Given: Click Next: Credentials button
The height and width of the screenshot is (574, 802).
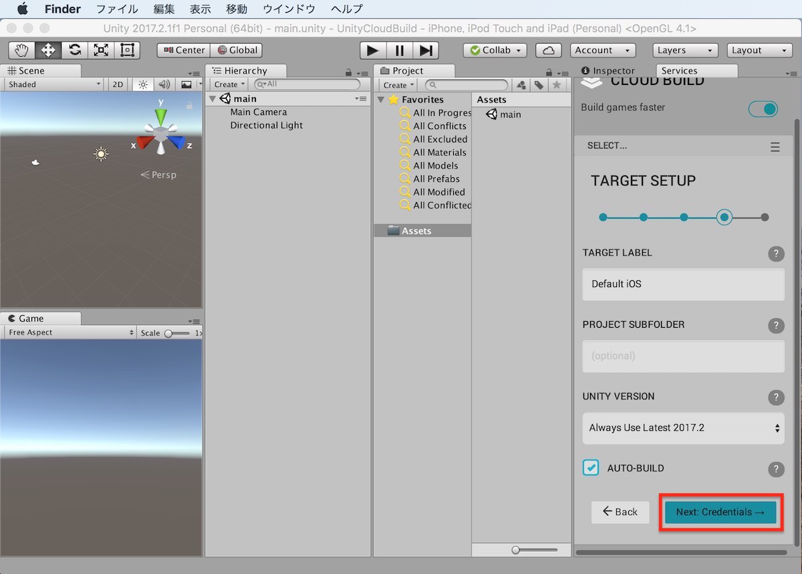Looking at the screenshot, I should (720, 512).
